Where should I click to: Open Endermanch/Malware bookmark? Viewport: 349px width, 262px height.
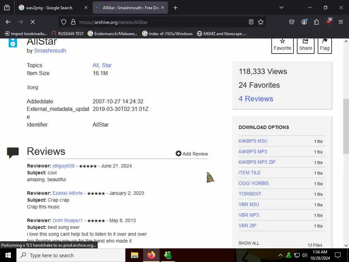point(112,34)
